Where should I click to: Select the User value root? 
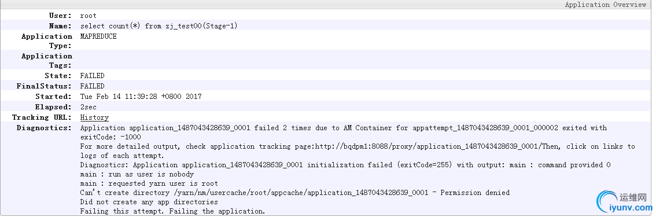[x=89, y=16]
